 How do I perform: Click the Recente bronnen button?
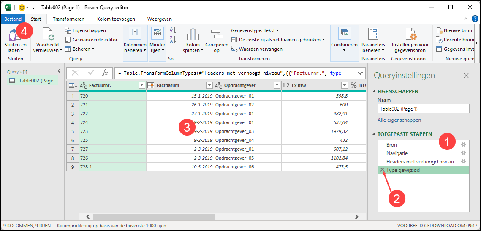click(455, 40)
